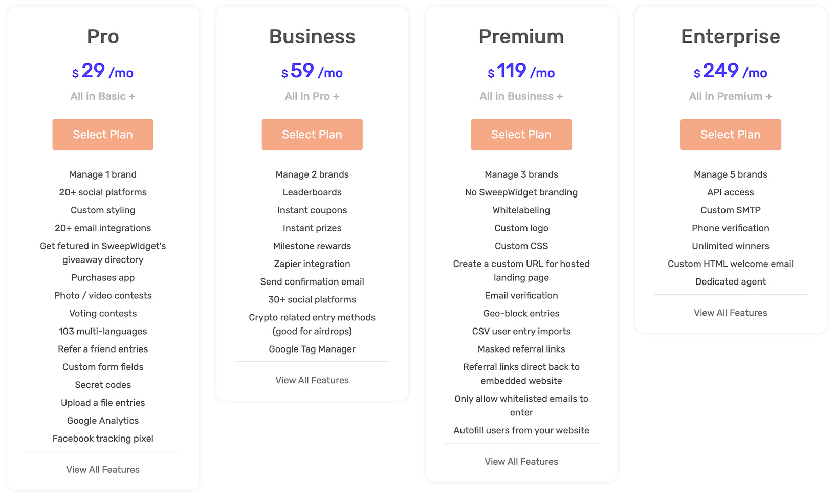Click the Google Analytics feature entry

click(102, 420)
